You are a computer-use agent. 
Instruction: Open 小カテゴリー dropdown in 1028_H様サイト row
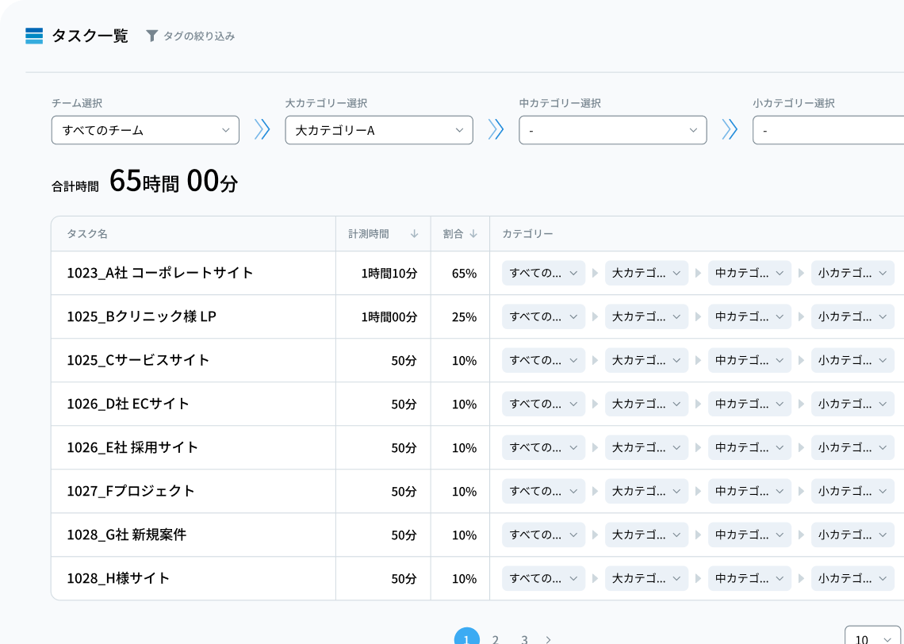(x=852, y=578)
